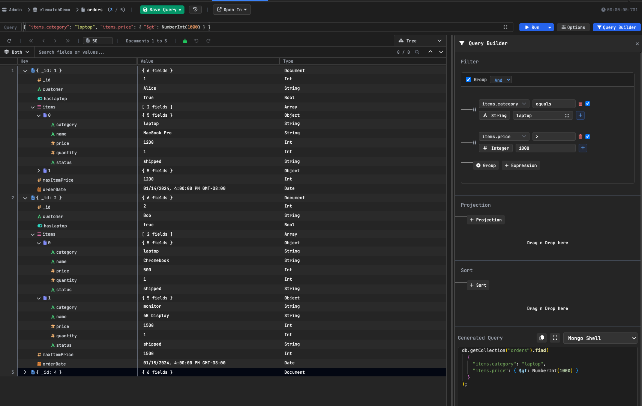Image resolution: width=642 pixels, height=406 pixels.
Task: Select the 4K Display value cell
Action: pyautogui.click(x=208, y=316)
